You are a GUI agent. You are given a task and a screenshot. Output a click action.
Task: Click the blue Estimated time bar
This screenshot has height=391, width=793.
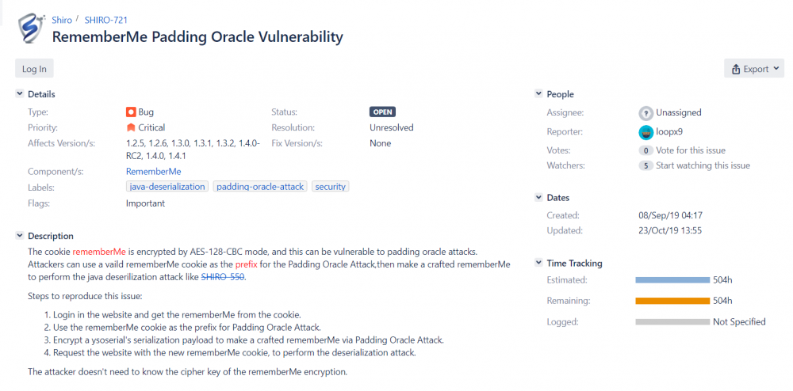point(672,280)
